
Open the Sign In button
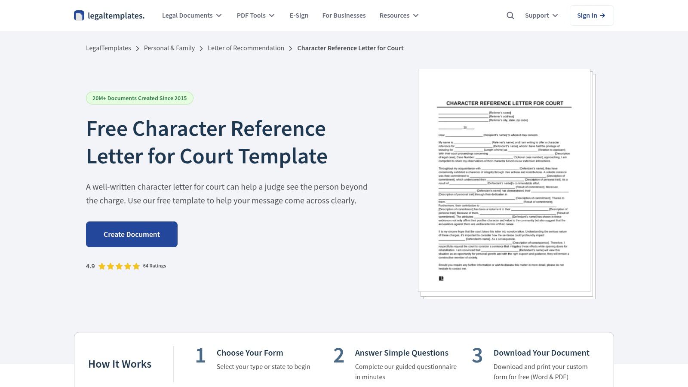point(592,15)
